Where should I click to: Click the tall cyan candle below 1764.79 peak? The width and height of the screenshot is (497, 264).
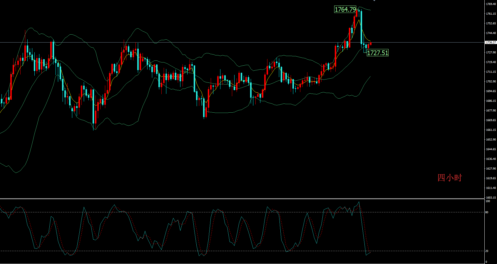pos(361,27)
